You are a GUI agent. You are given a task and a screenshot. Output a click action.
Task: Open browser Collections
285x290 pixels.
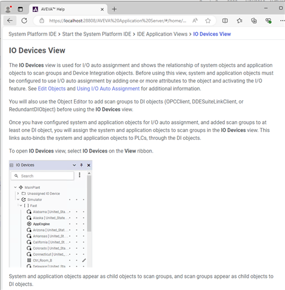point(254,21)
